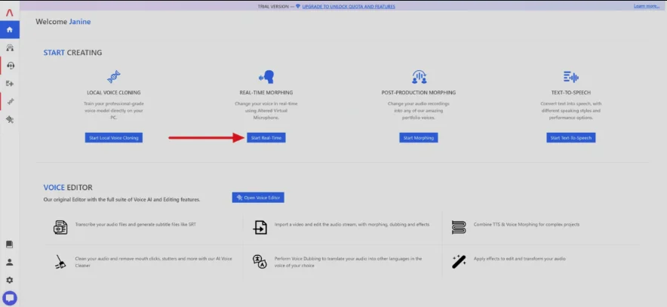This screenshot has width=667, height=307.
Task: Click 'Train your professional-grade voice model' description
Action: (114, 111)
